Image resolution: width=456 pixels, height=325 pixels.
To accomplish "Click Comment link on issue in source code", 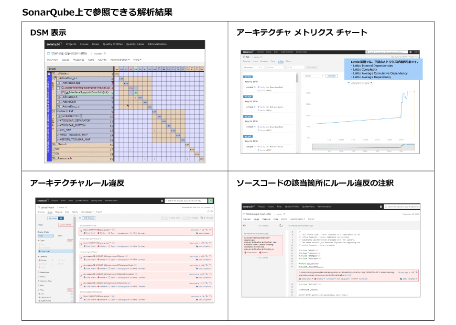I will tap(364, 279).
